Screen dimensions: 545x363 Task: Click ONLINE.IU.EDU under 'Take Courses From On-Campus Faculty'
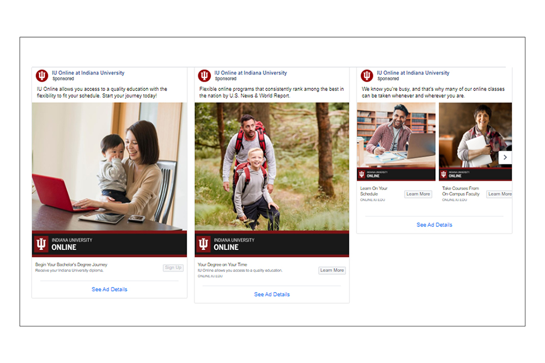click(455, 200)
